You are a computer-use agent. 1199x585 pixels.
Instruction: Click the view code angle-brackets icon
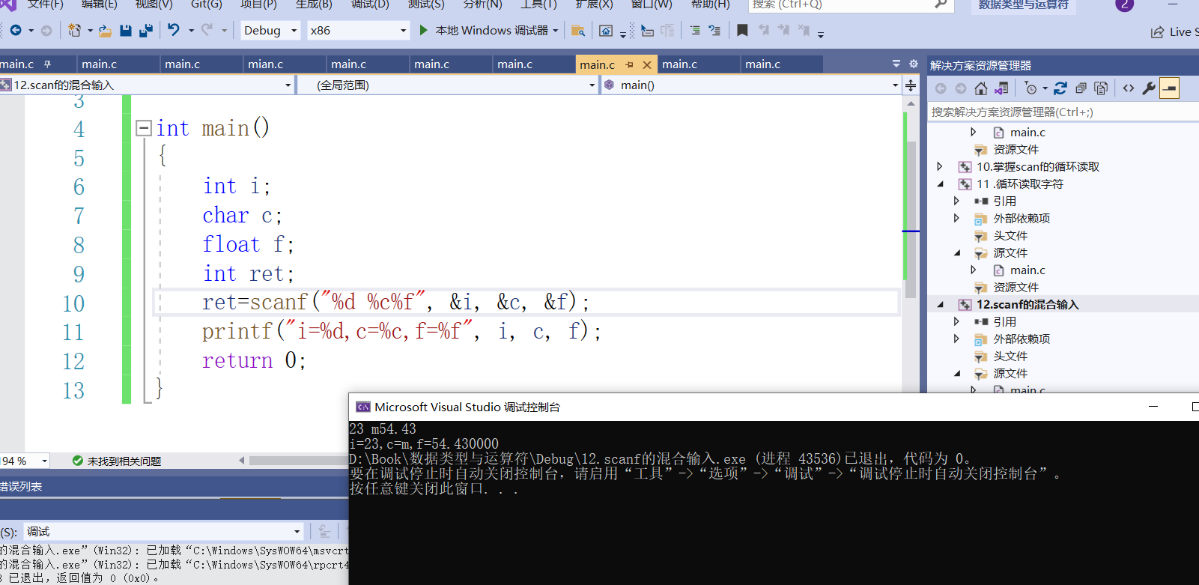[1129, 88]
